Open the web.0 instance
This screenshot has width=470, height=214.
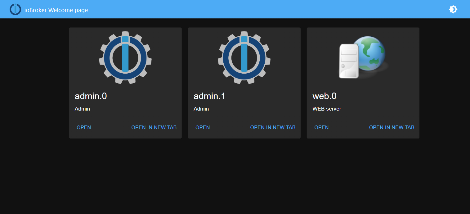coord(321,127)
